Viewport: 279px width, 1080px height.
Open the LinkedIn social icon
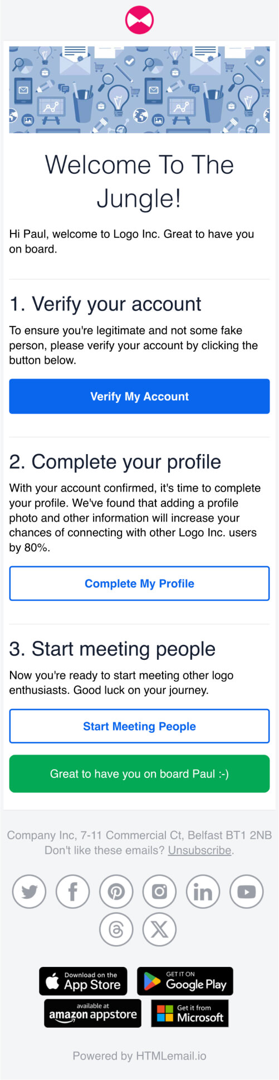click(203, 892)
